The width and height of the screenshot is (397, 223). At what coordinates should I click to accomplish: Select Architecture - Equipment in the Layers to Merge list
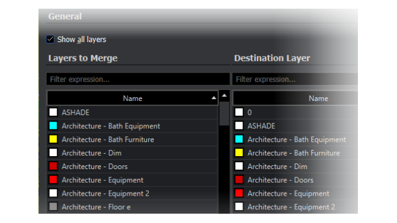[132, 180]
